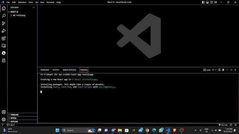Open VS Code notifications bell
239x134 pixels.
[236, 125]
